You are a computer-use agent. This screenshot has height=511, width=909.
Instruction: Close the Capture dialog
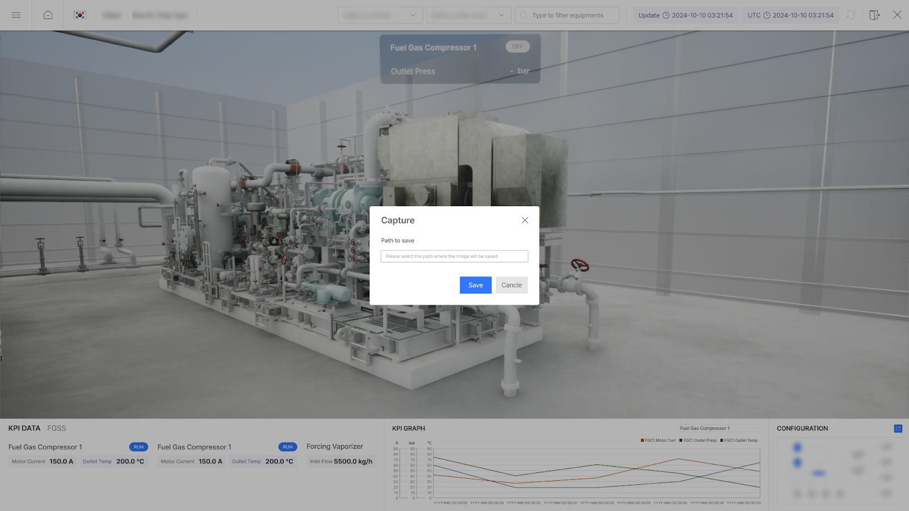coord(525,220)
